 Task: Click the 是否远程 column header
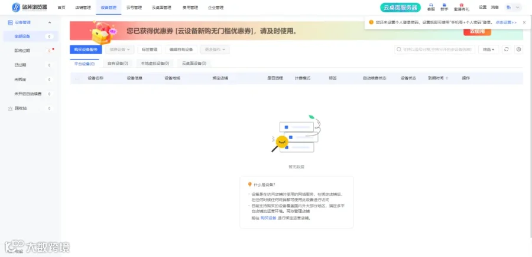pos(275,78)
